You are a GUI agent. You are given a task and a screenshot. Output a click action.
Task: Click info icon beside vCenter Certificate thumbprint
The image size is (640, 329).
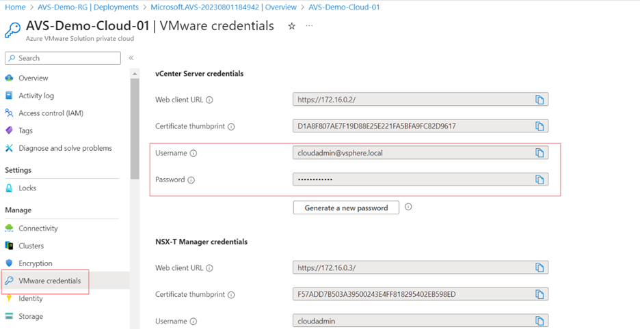pos(231,127)
